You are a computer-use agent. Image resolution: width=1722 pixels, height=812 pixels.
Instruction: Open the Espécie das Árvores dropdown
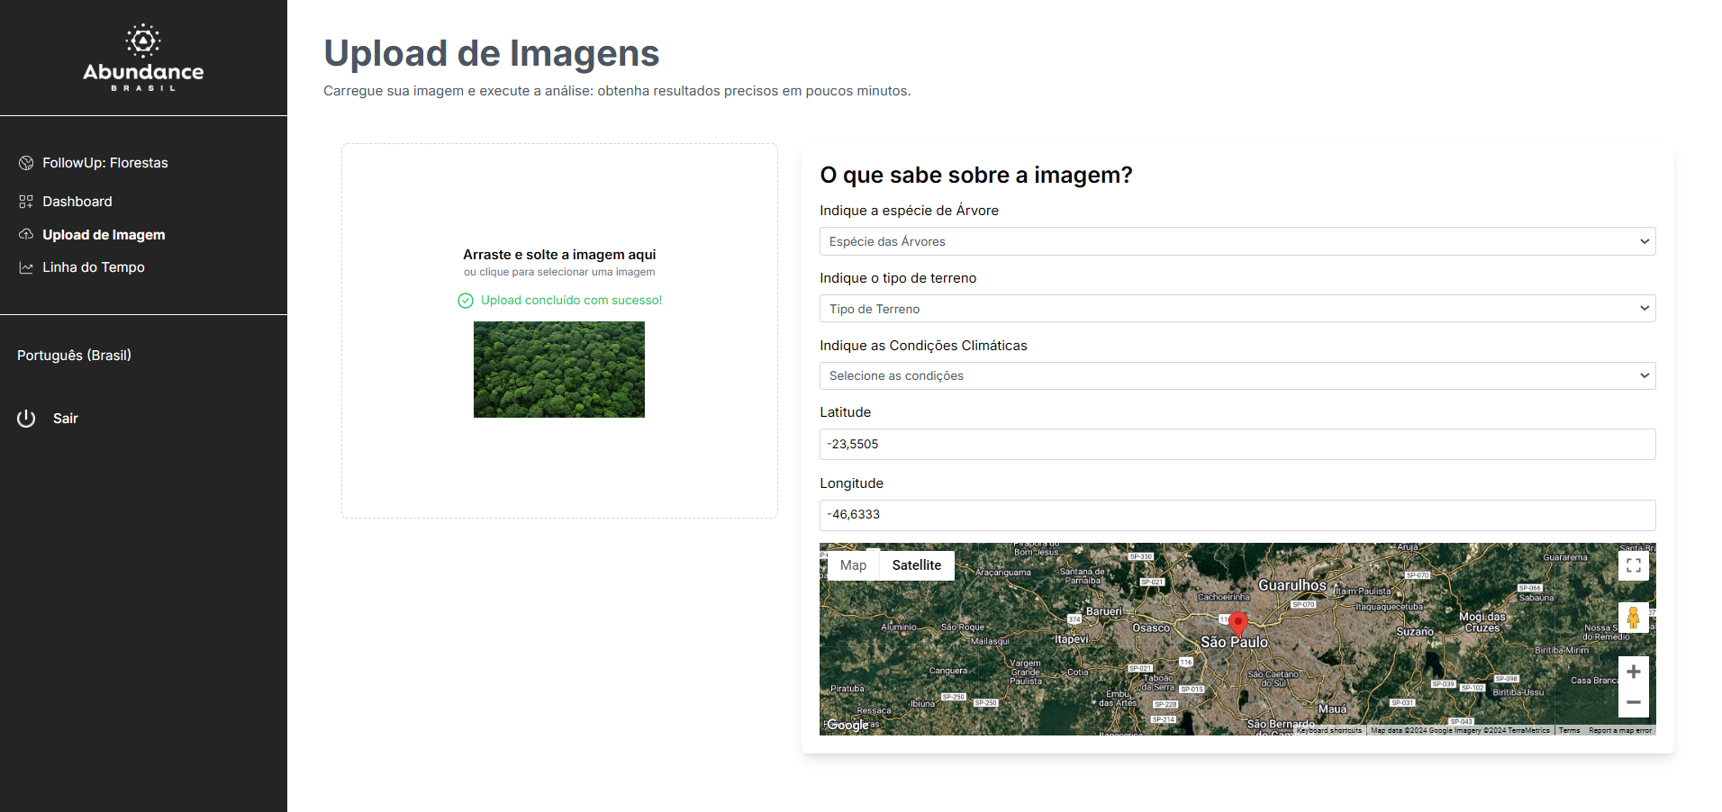(x=1237, y=241)
